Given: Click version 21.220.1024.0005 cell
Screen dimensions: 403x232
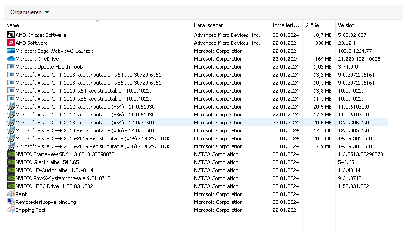Looking at the screenshot, I should pyautogui.click(x=359, y=59).
